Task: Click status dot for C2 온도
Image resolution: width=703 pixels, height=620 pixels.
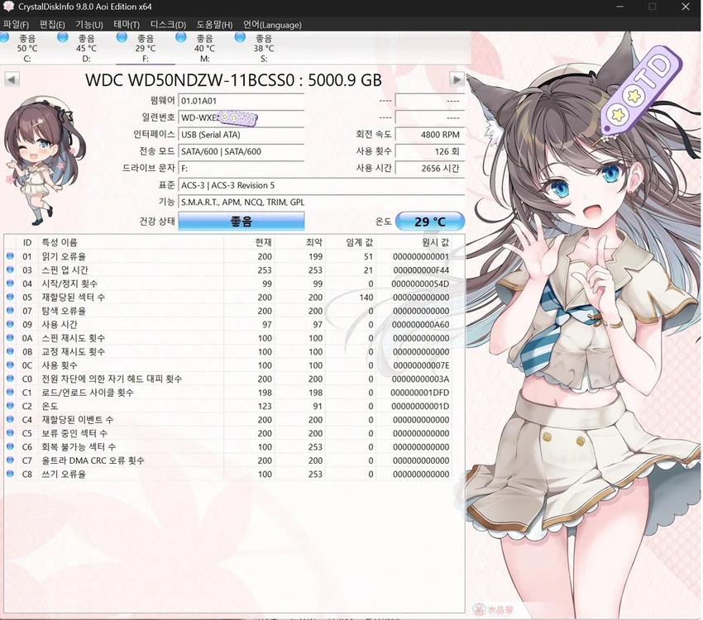Action: (10, 405)
